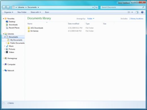
Task: Click the New Folder toolbar button
Action: 22,12
